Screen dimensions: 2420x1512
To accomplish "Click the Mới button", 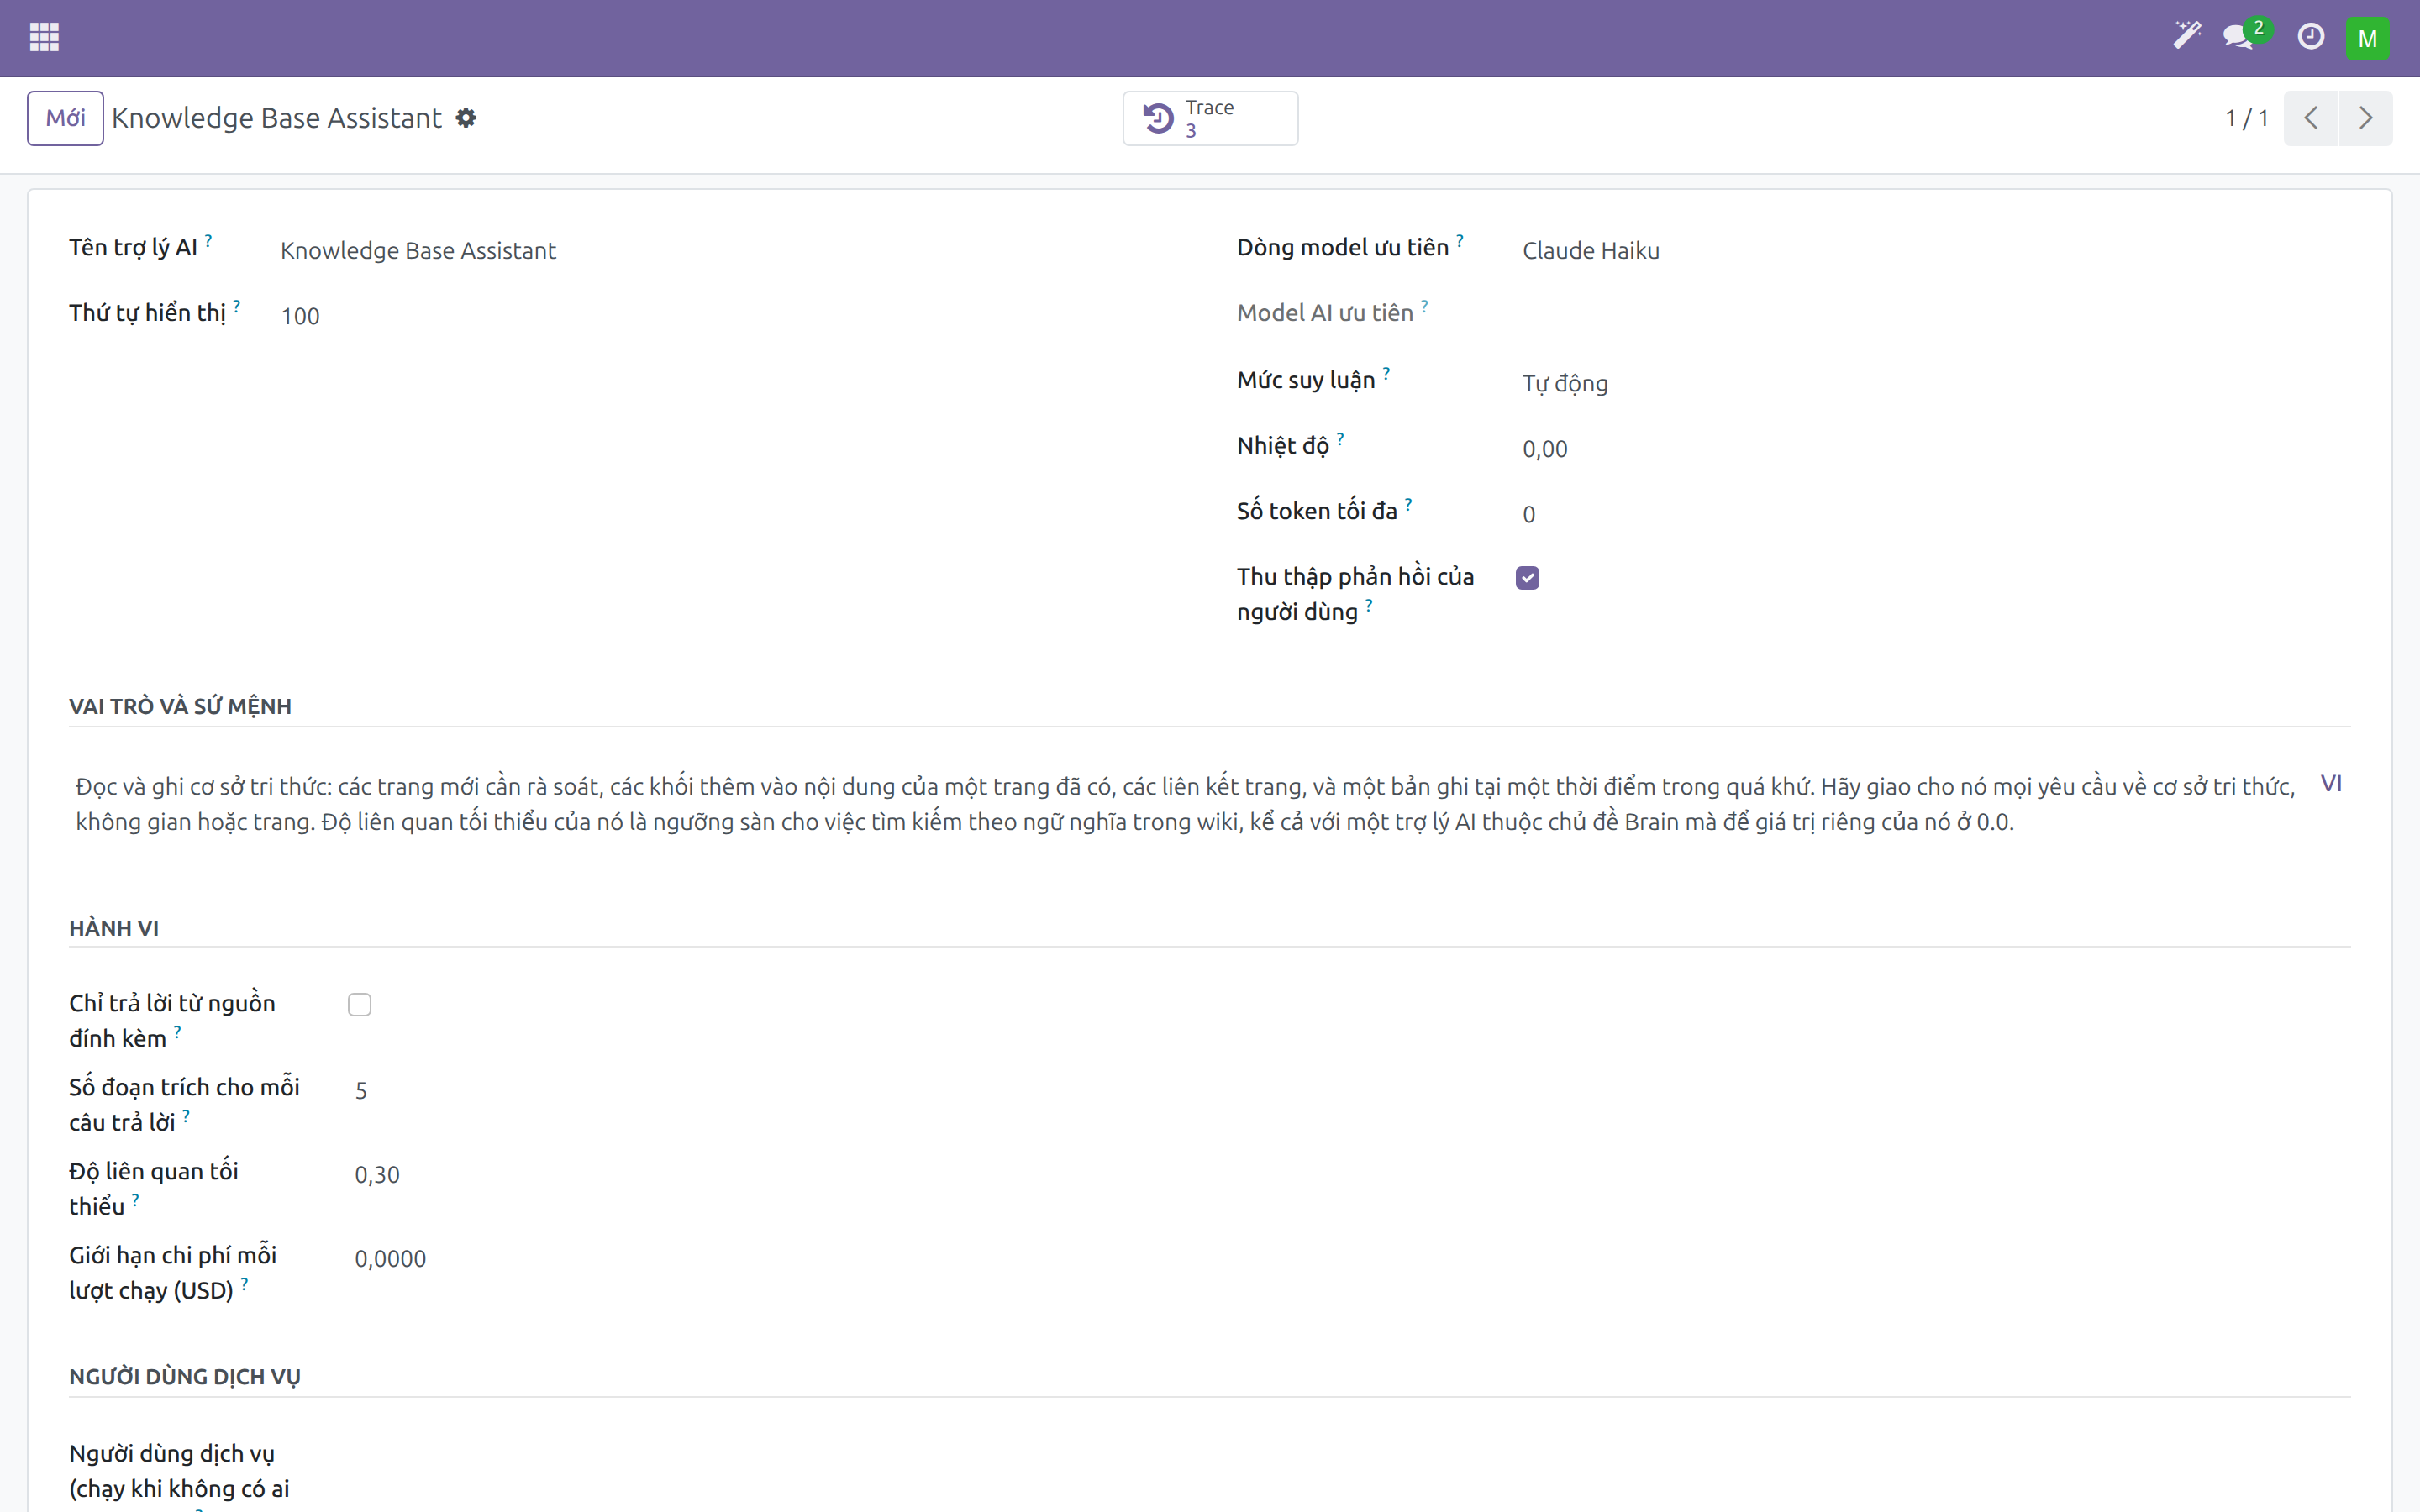I will click(65, 118).
